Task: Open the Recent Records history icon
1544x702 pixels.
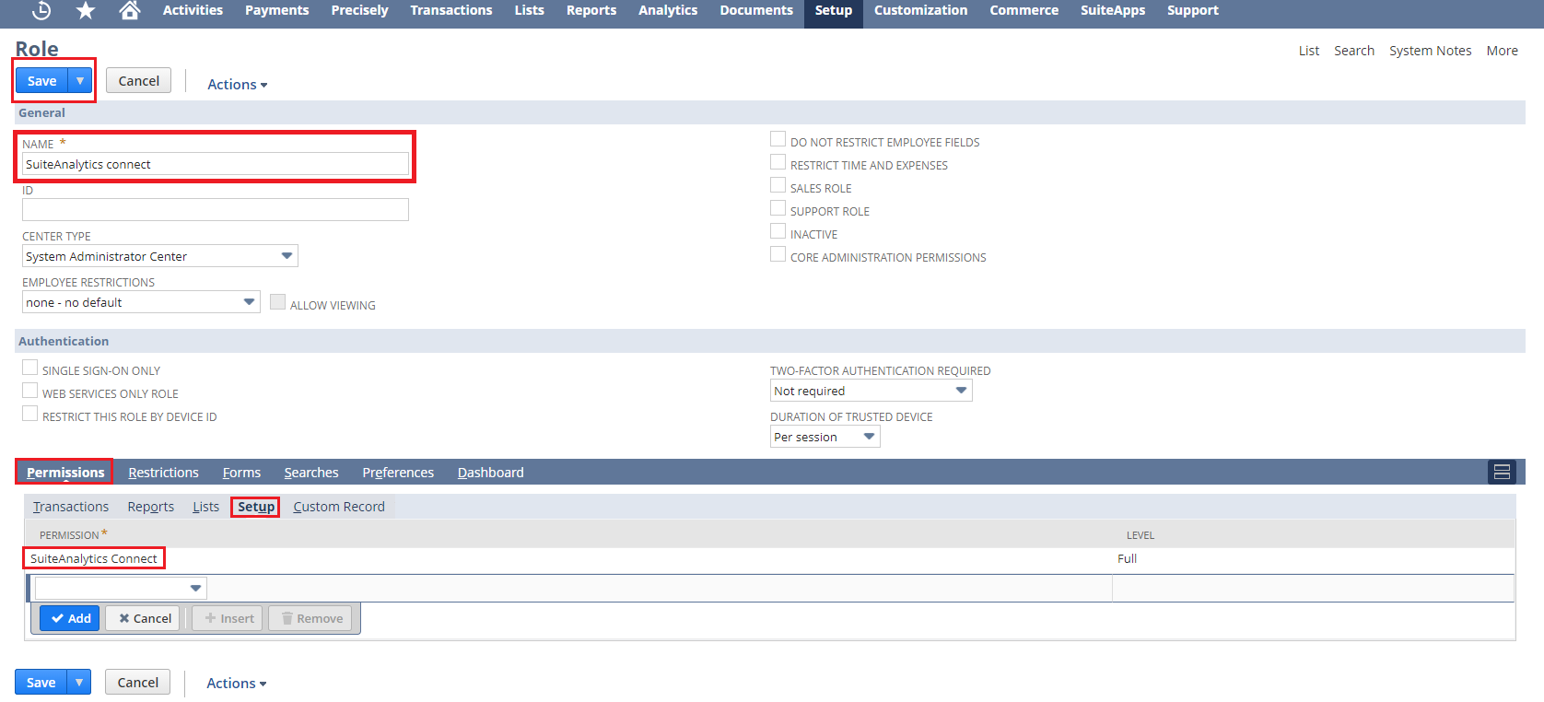Action: 41,10
